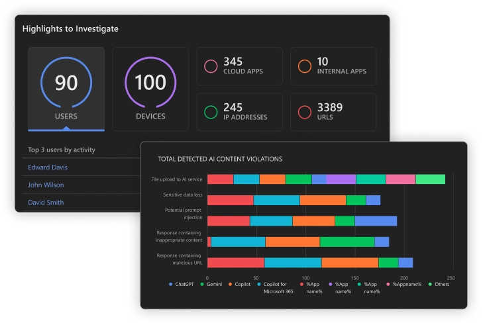The height and width of the screenshot is (325, 483).
Task: Click orange segment of Sensitive data loss bar
Action: (x=323, y=200)
